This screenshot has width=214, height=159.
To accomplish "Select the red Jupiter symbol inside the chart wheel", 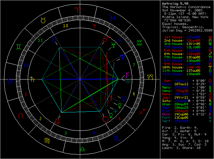I will (x=57, y=121).
